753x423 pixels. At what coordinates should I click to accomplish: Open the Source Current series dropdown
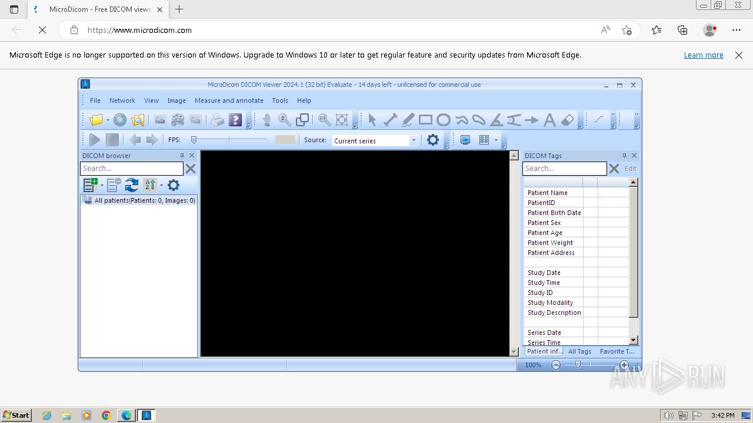pos(414,140)
